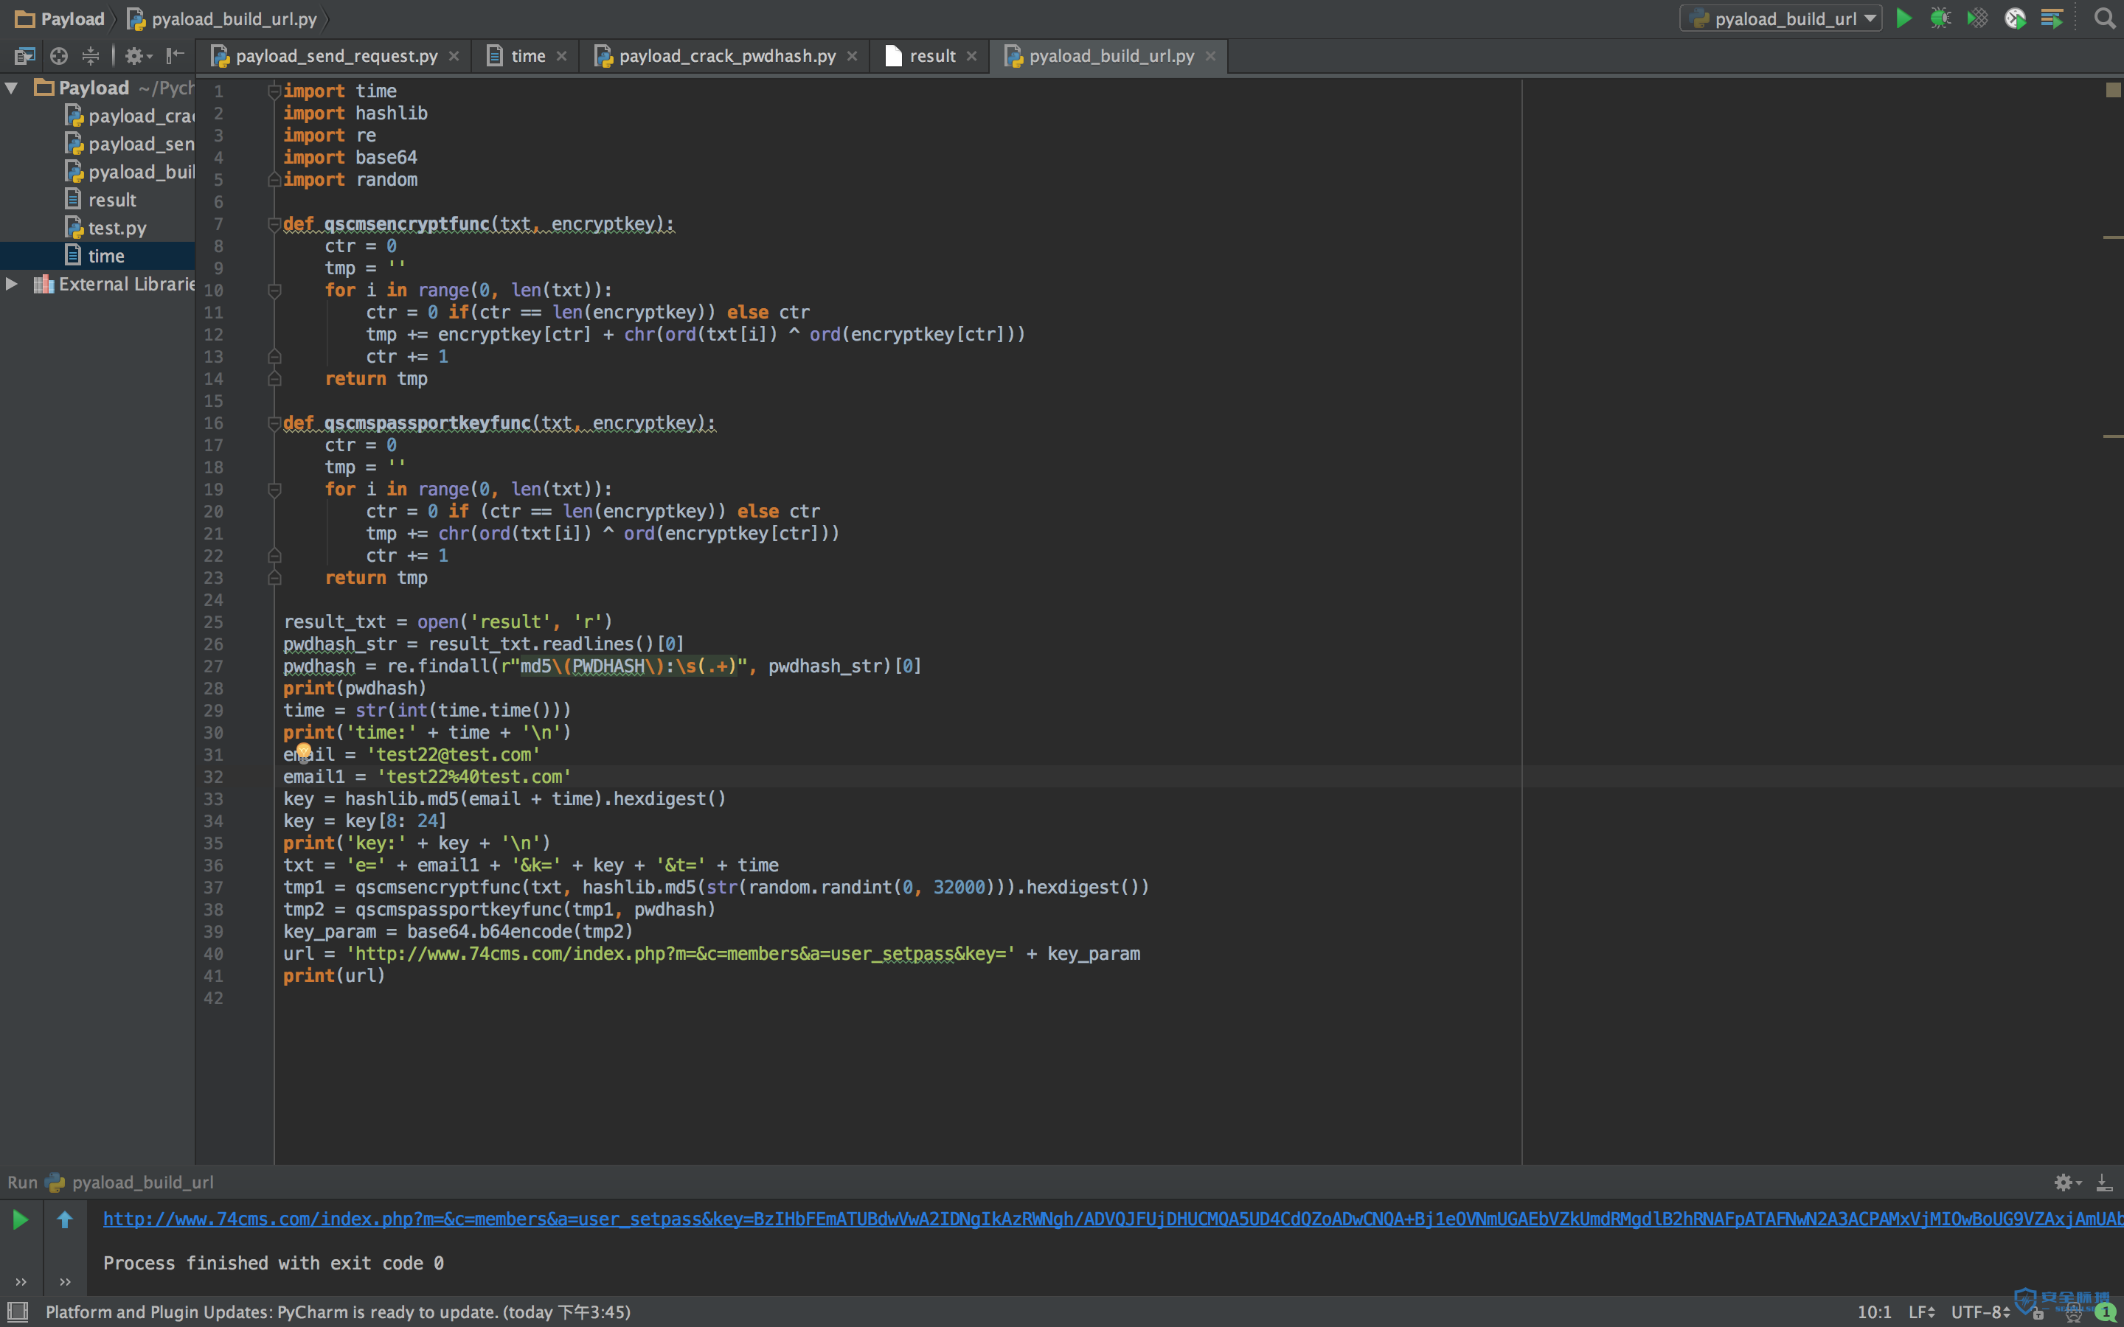Collapse all items in project tree
Screen dimensions: 2124x1327
(x=91, y=56)
